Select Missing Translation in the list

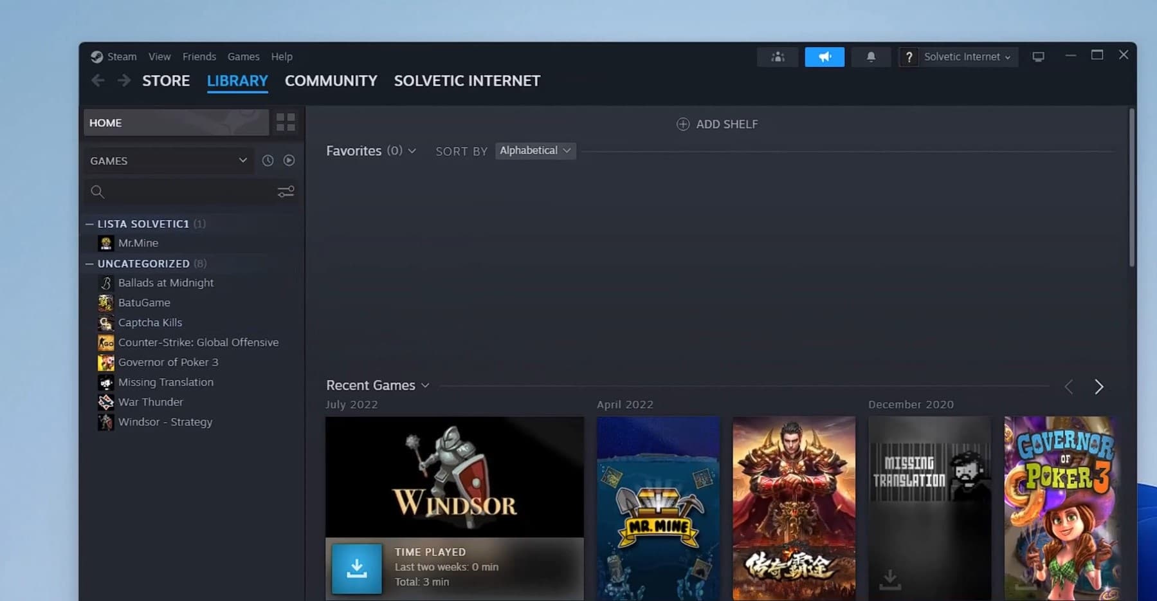[x=166, y=383]
